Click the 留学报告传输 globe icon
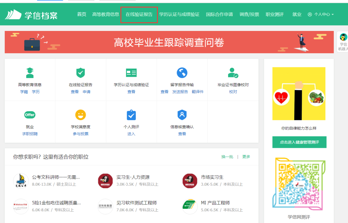The height and width of the screenshot is (223, 348). pos(182,73)
